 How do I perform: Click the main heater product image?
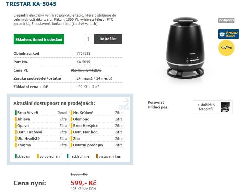(185, 48)
